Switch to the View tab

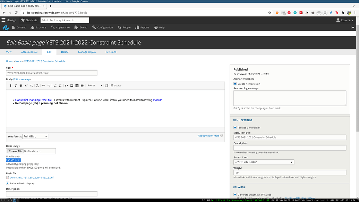(x=9, y=52)
